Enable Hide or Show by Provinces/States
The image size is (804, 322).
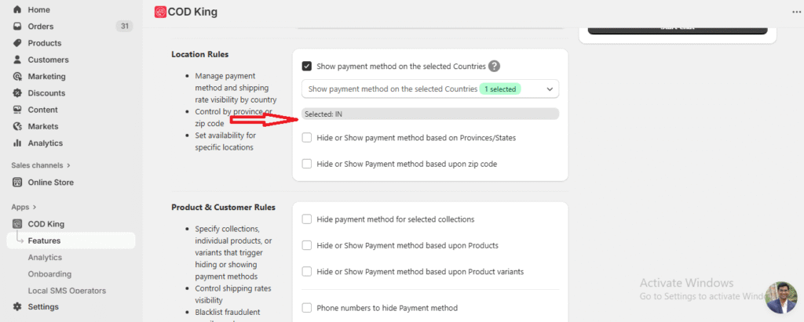(307, 138)
